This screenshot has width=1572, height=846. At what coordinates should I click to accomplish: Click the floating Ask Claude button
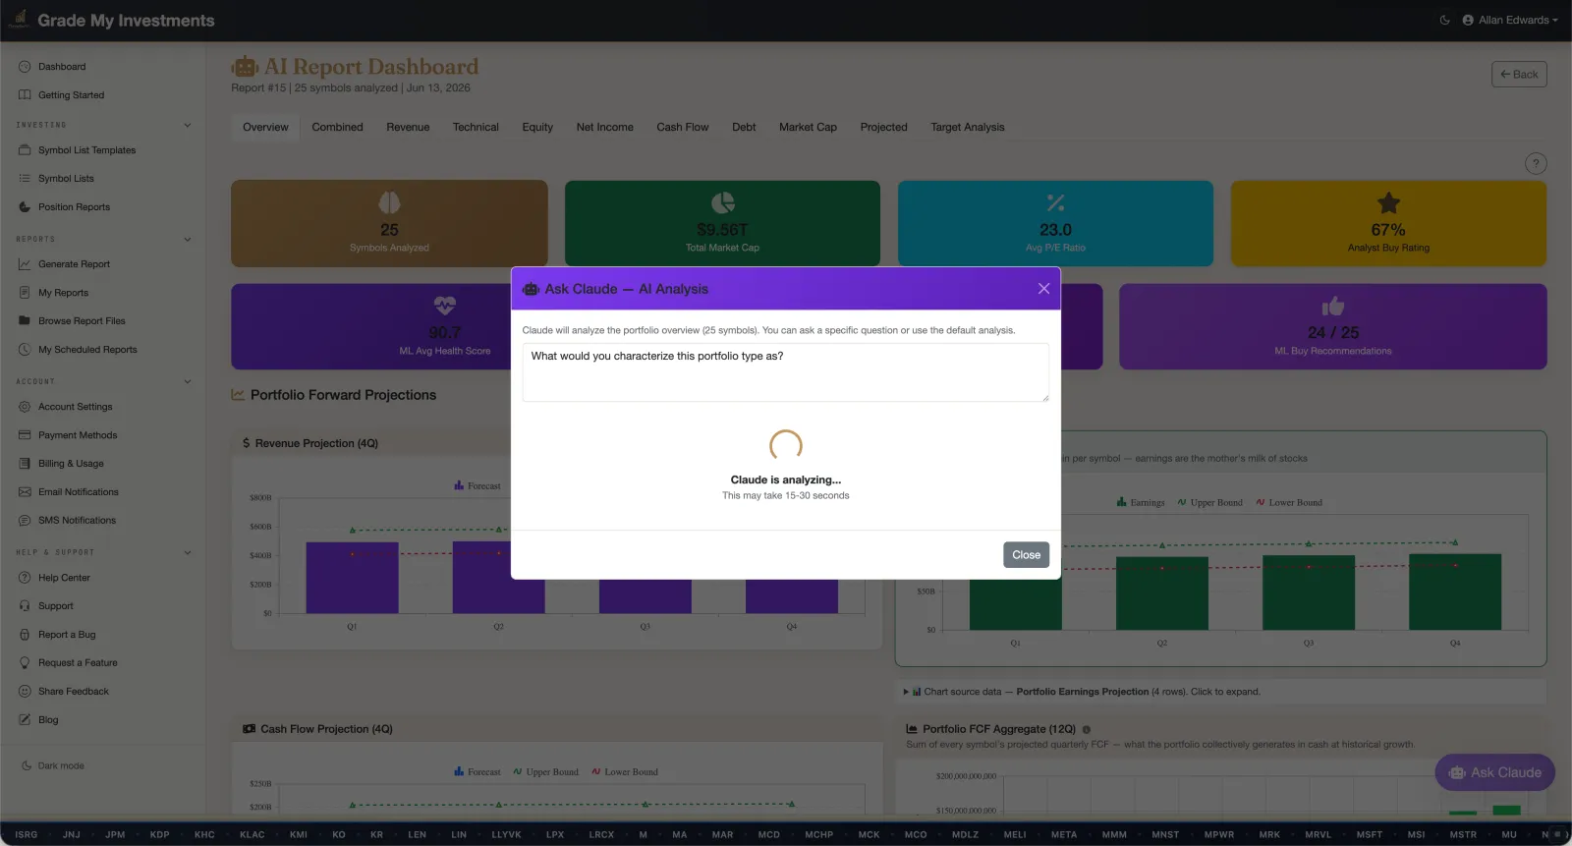click(1494, 773)
